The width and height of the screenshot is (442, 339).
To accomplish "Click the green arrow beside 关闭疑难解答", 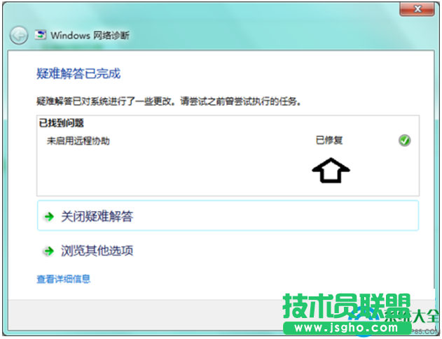I will tap(49, 217).
